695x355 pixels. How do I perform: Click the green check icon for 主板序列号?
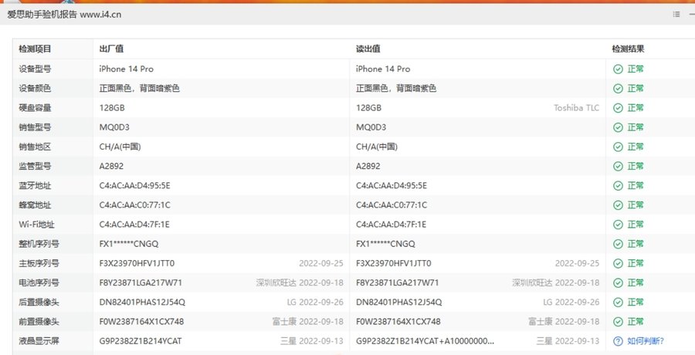pos(618,263)
